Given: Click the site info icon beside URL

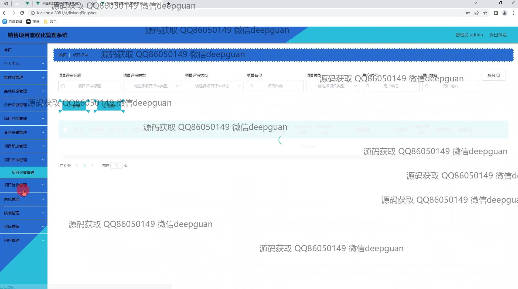Looking at the screenshot, I should click(33, 13).
